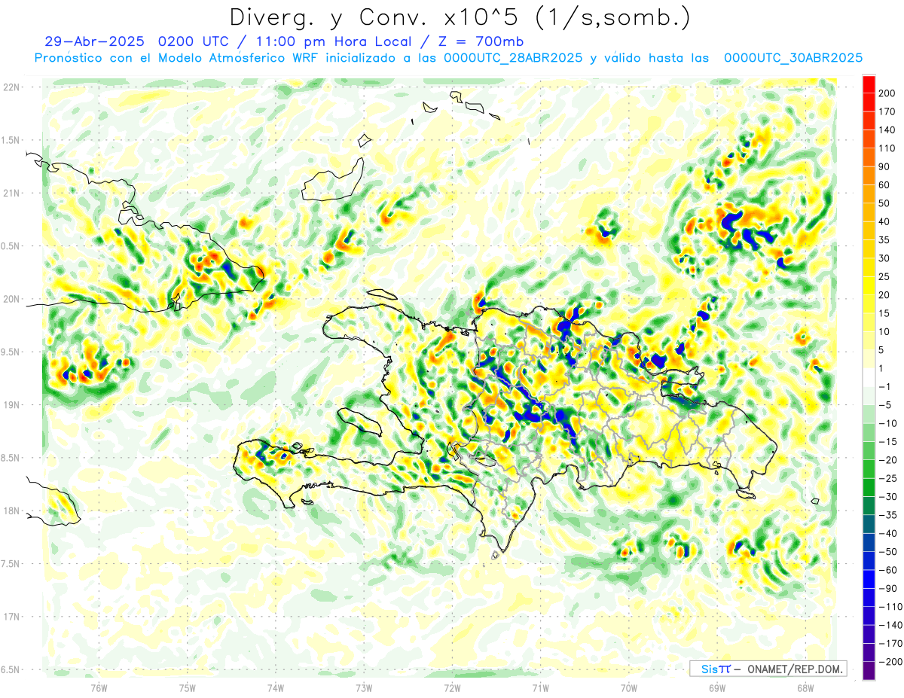Click the 75W longitude label

coord(188,687)
